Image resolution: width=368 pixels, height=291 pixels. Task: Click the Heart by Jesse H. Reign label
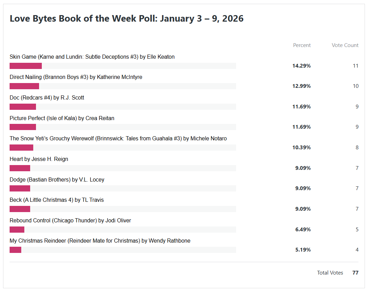tap(39, 159)
